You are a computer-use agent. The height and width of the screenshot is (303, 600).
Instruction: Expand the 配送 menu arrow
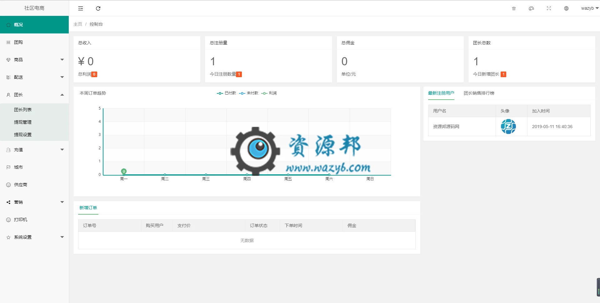click(x=62, y=77)
